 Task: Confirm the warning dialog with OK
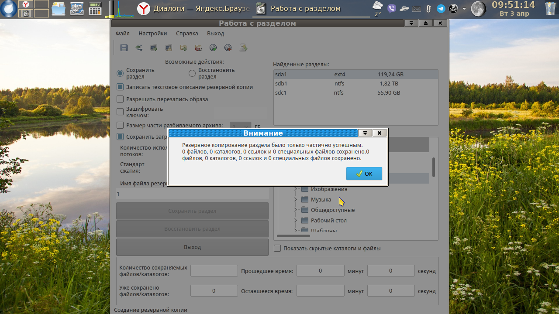tap(364, 174)
